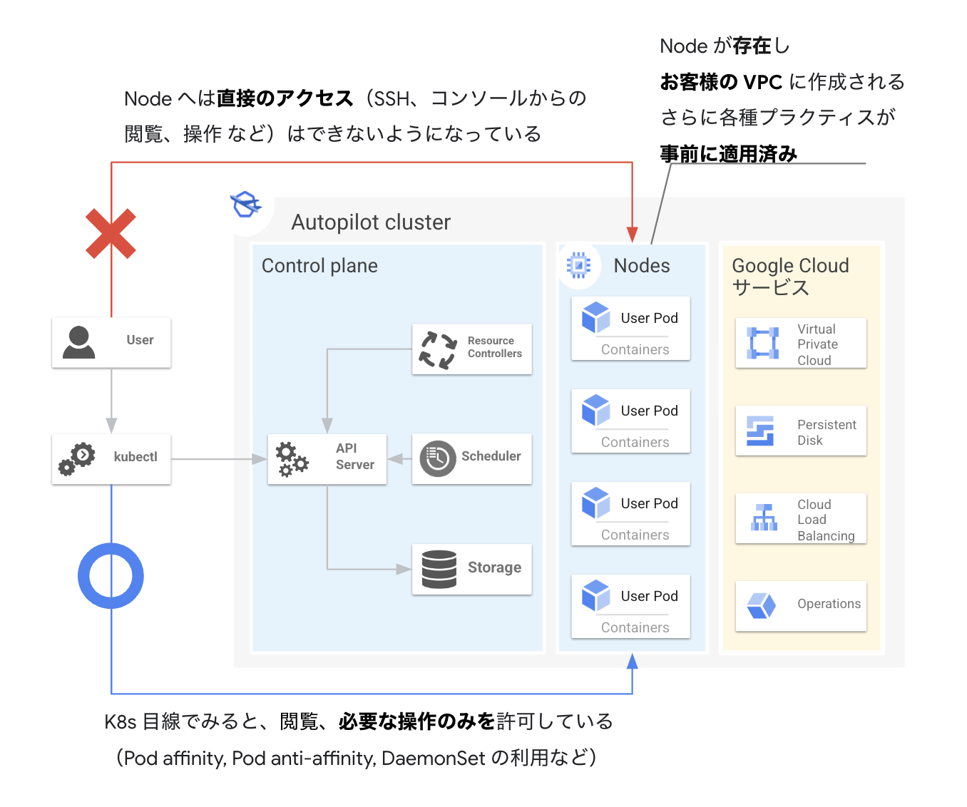The image size is (967, 807).
Task: Click the cube icon of second User Pod
Action: [595, 411]
